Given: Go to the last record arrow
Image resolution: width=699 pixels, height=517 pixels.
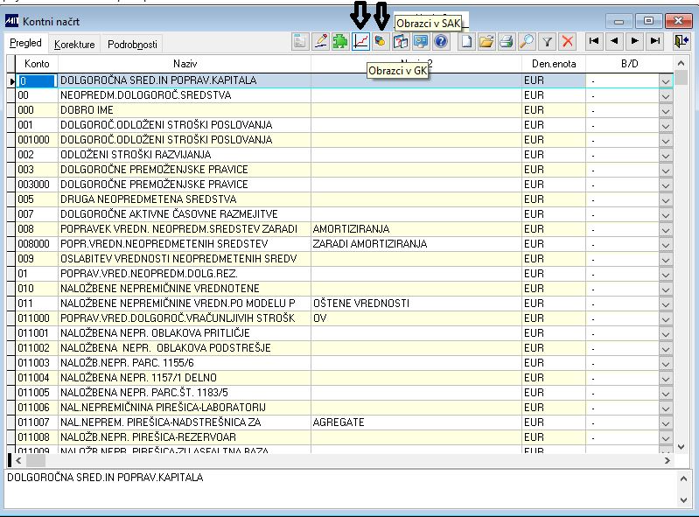Looking at the screenshot, I should coord(655,41).
